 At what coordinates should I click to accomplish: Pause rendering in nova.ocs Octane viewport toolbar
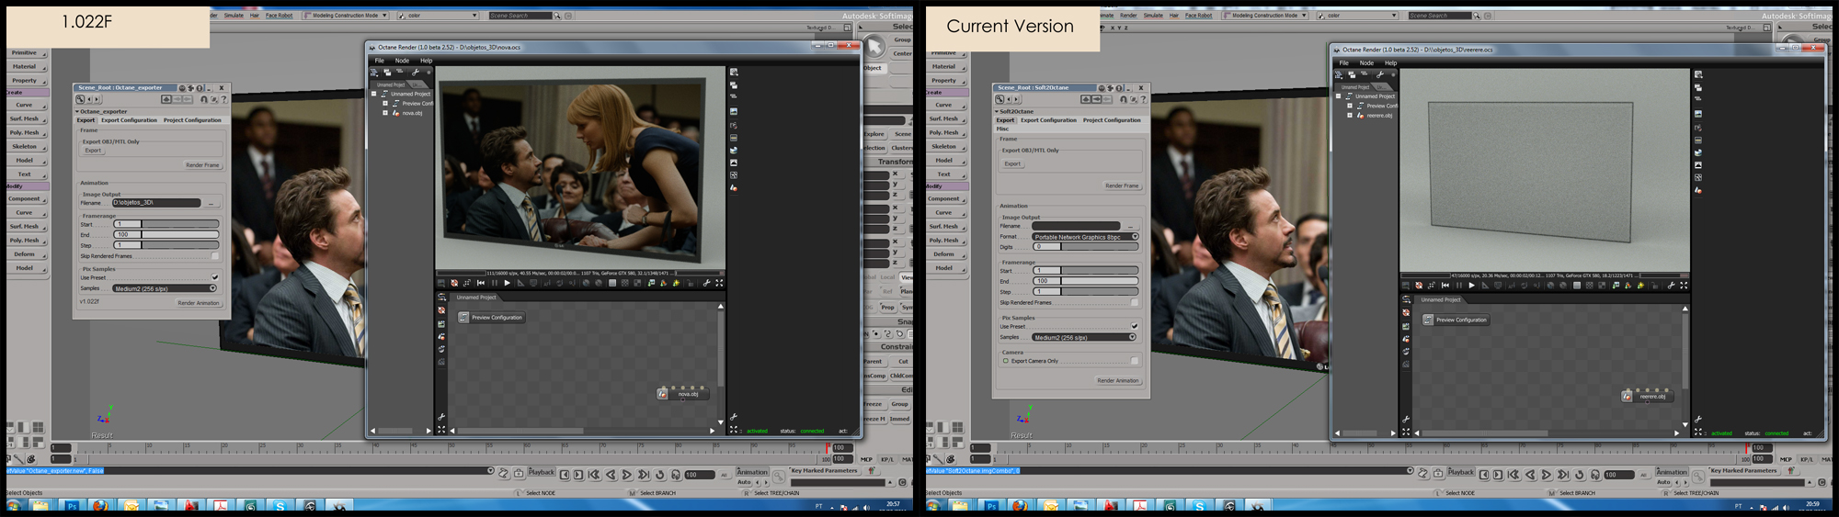point(494,283)
